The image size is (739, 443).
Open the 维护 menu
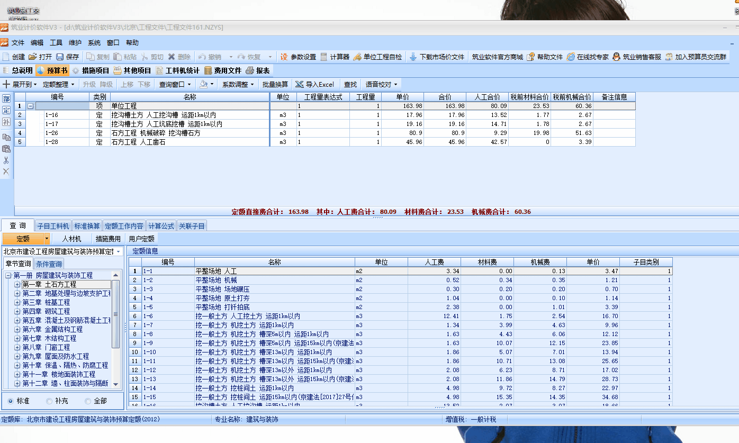tap(75, 43)
